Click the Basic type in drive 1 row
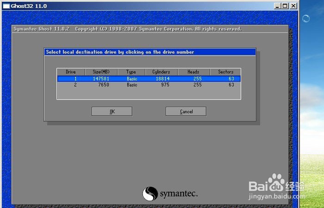Screen dimensions: 324x208 point(132,79)
